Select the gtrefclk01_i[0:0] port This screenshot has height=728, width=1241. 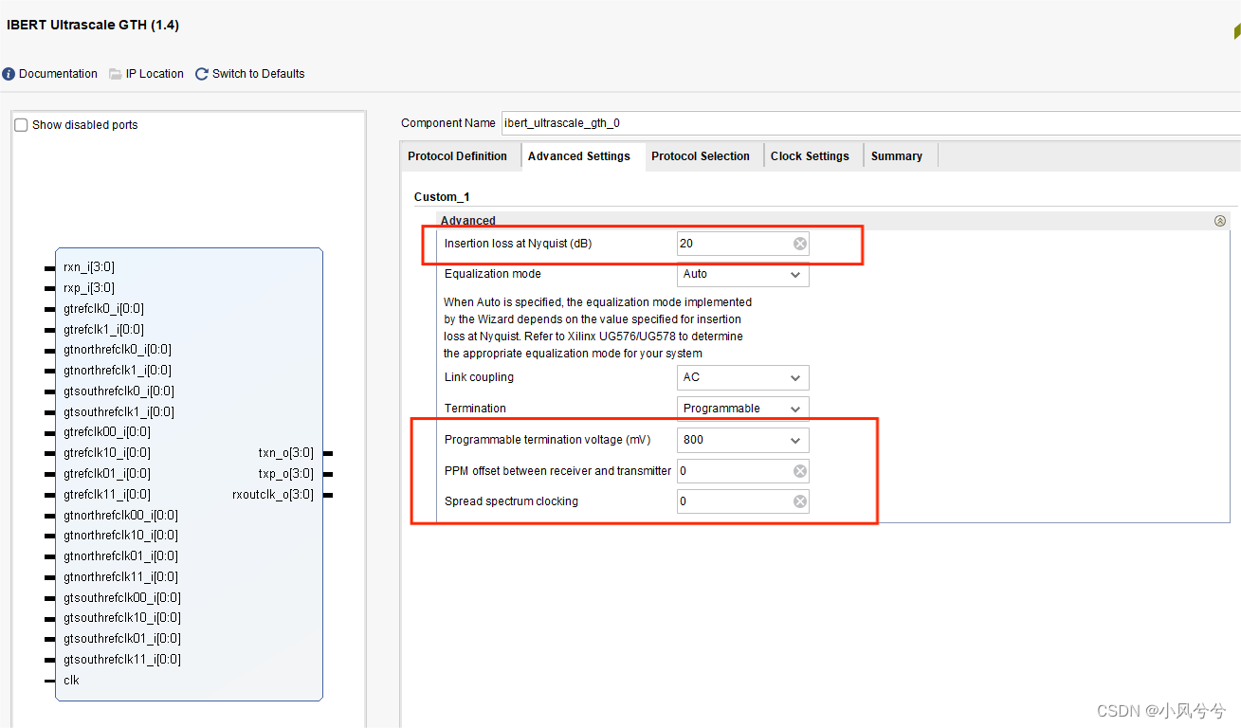coord(107,474)
